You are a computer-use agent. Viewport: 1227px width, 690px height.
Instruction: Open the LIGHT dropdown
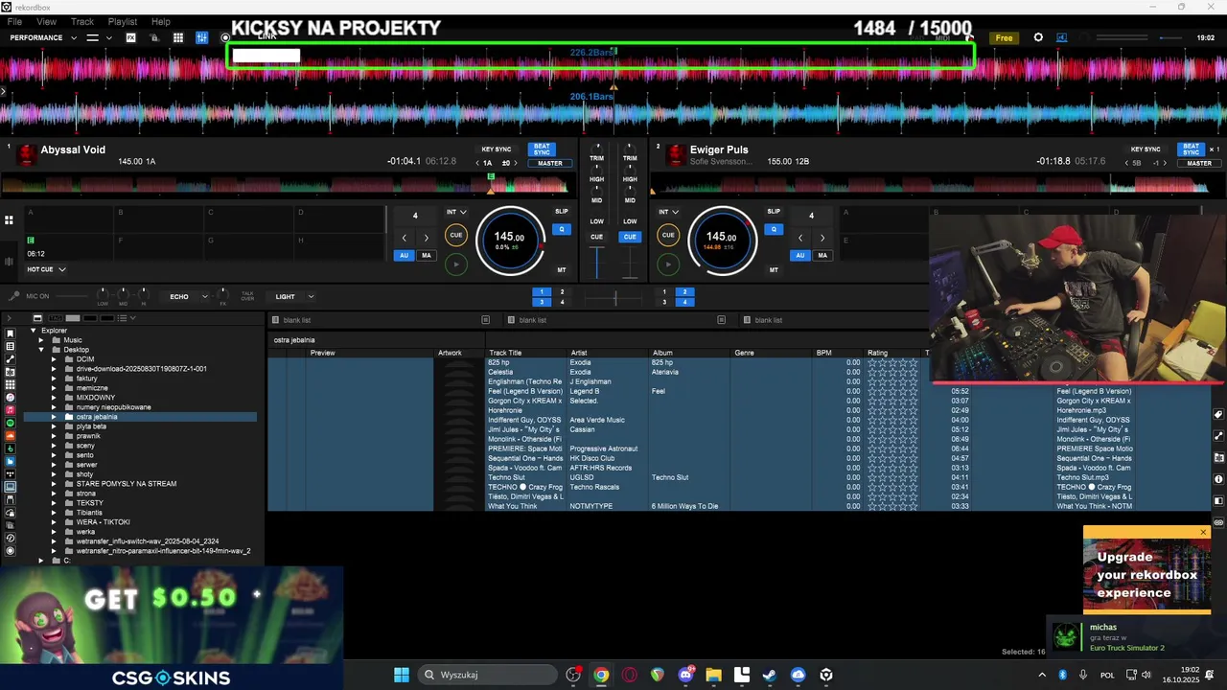click(292, 296)
